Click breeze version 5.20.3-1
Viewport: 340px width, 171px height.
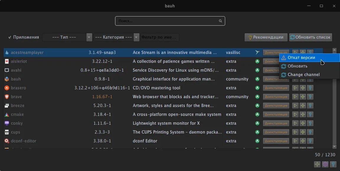(x=102, y=106)
